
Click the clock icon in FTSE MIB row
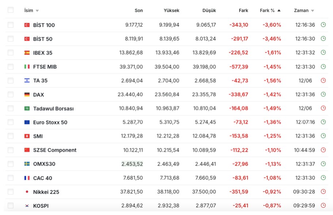pos(323,67)
